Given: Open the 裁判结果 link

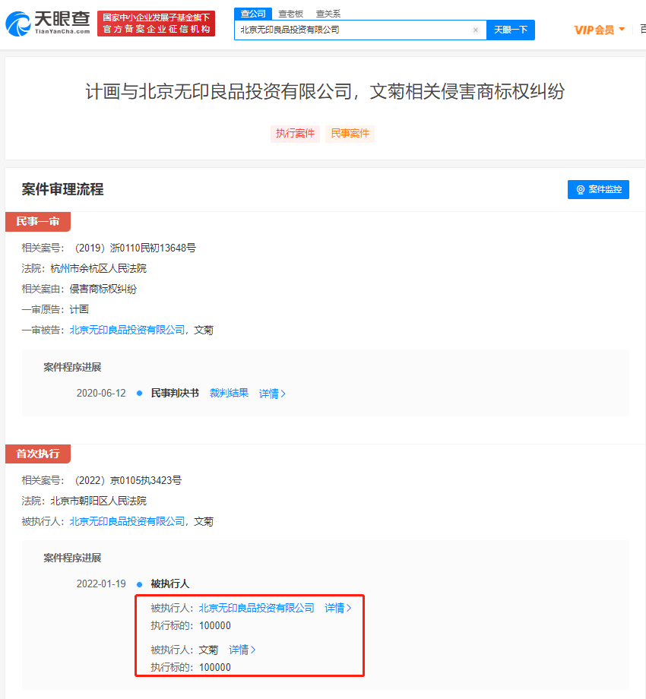Looking at the screenshot, I should click(229, 393).
